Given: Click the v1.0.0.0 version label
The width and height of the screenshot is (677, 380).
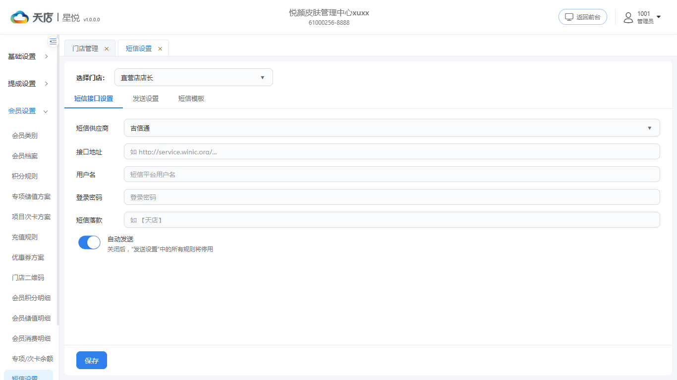Looking at the screenshot, I should point(92,20).
